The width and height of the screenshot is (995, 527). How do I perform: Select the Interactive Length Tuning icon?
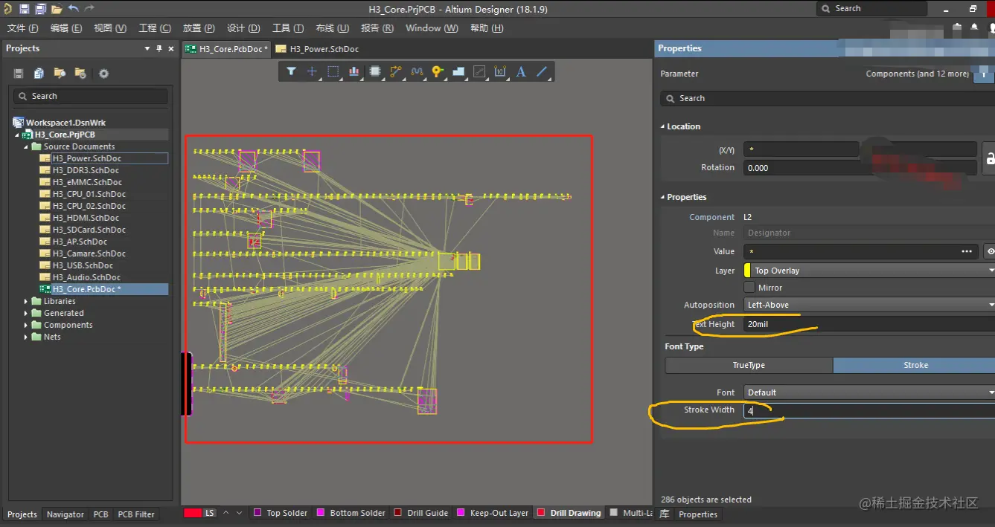coord(417,71)
